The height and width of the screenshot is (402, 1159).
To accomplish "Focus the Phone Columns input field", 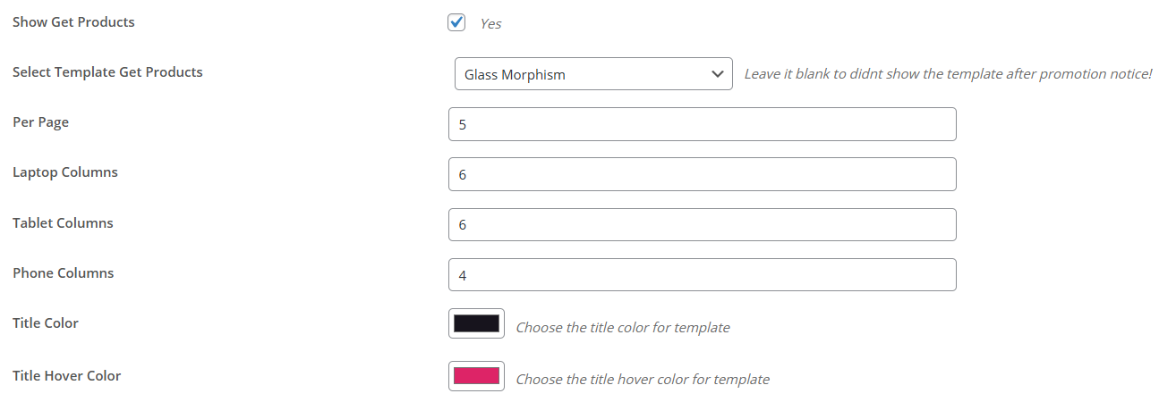I will (x=702, y=274).
